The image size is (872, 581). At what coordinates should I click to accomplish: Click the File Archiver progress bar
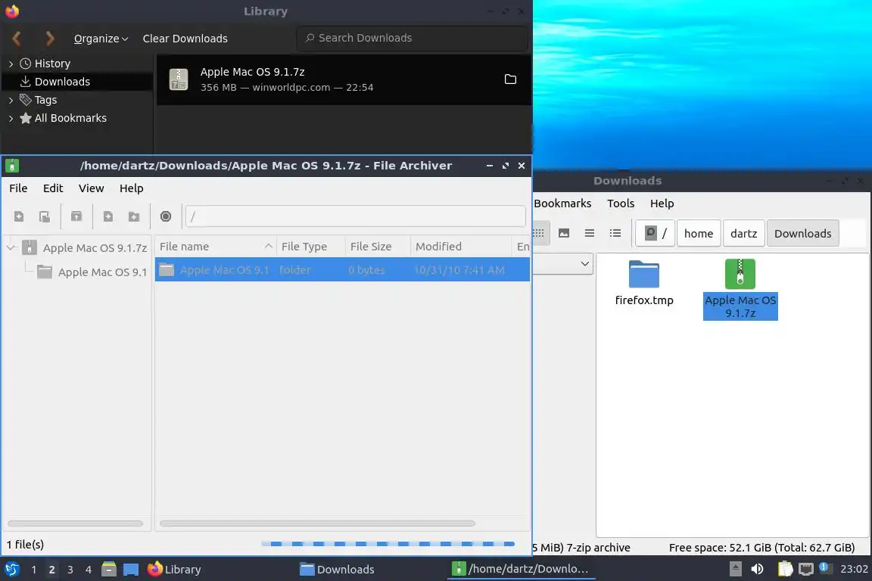(x=388, y=544)
